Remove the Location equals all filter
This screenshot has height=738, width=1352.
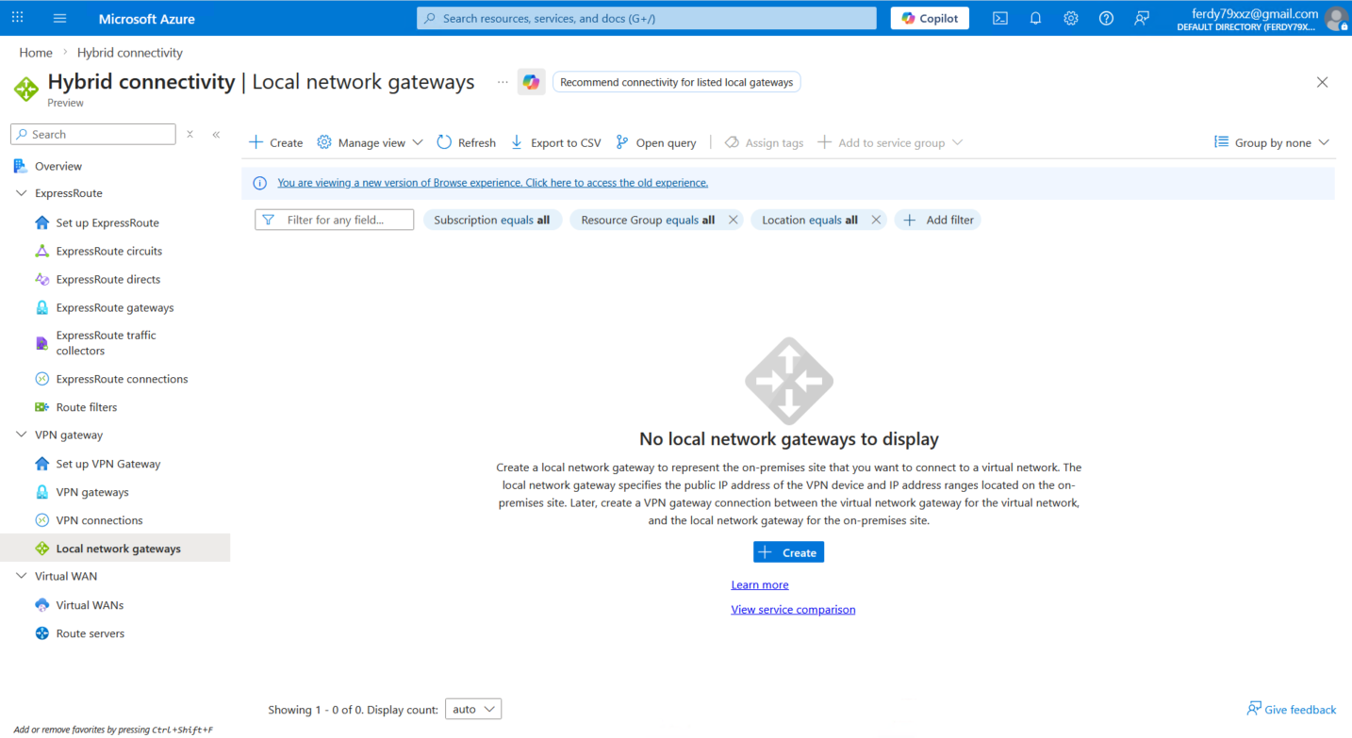[x=876, y=220]
